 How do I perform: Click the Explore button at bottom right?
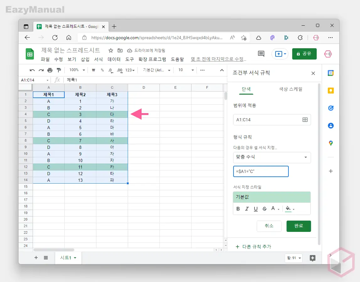click(313, 258)
